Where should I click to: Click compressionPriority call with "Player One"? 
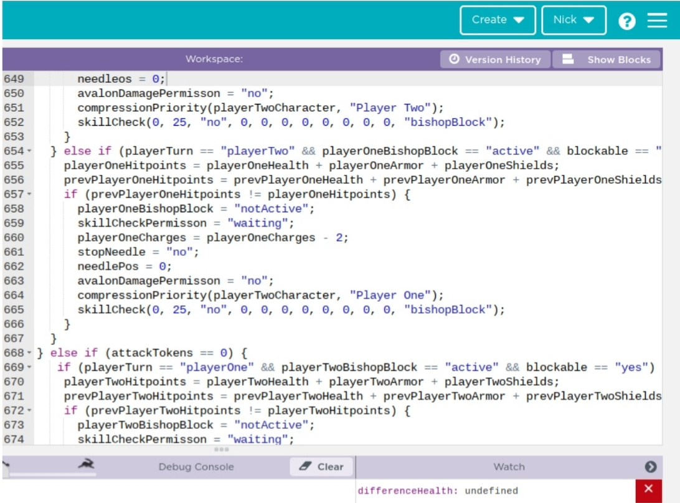pos(260,295)
